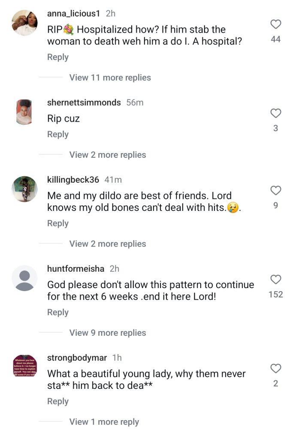Reply to strongbodymar's comment
Image resolution: width=296 pixels, height=439 pixels.
[x=57, y=401]
